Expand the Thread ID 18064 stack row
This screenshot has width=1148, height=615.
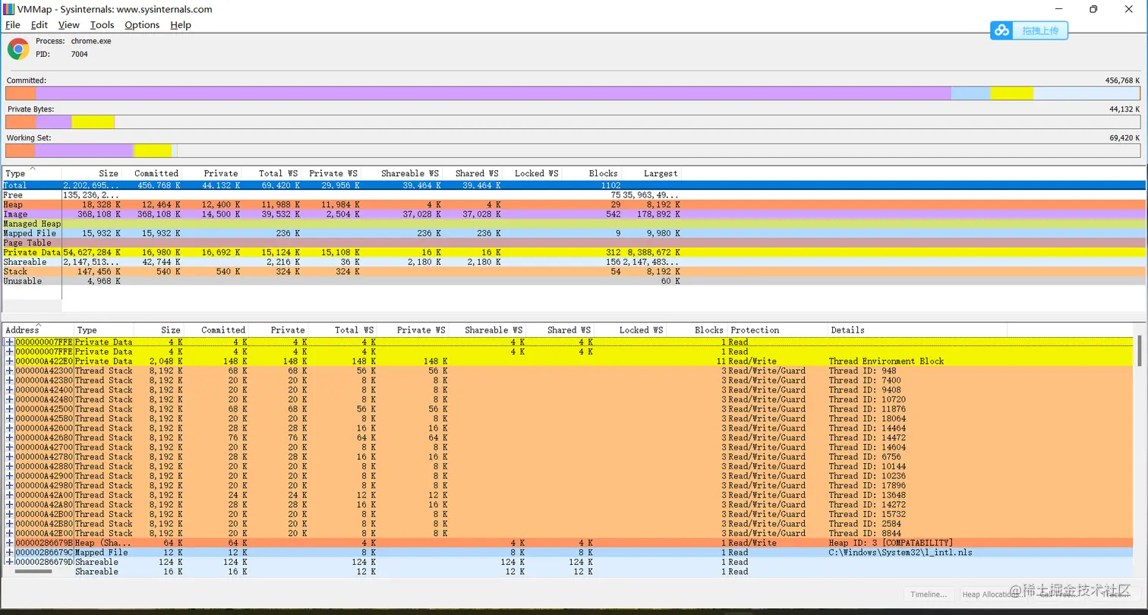[x=9, y=418]
